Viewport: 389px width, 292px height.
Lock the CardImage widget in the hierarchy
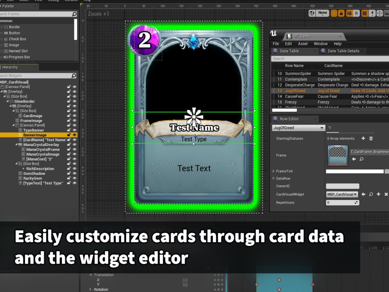click(x=69, y=116)
